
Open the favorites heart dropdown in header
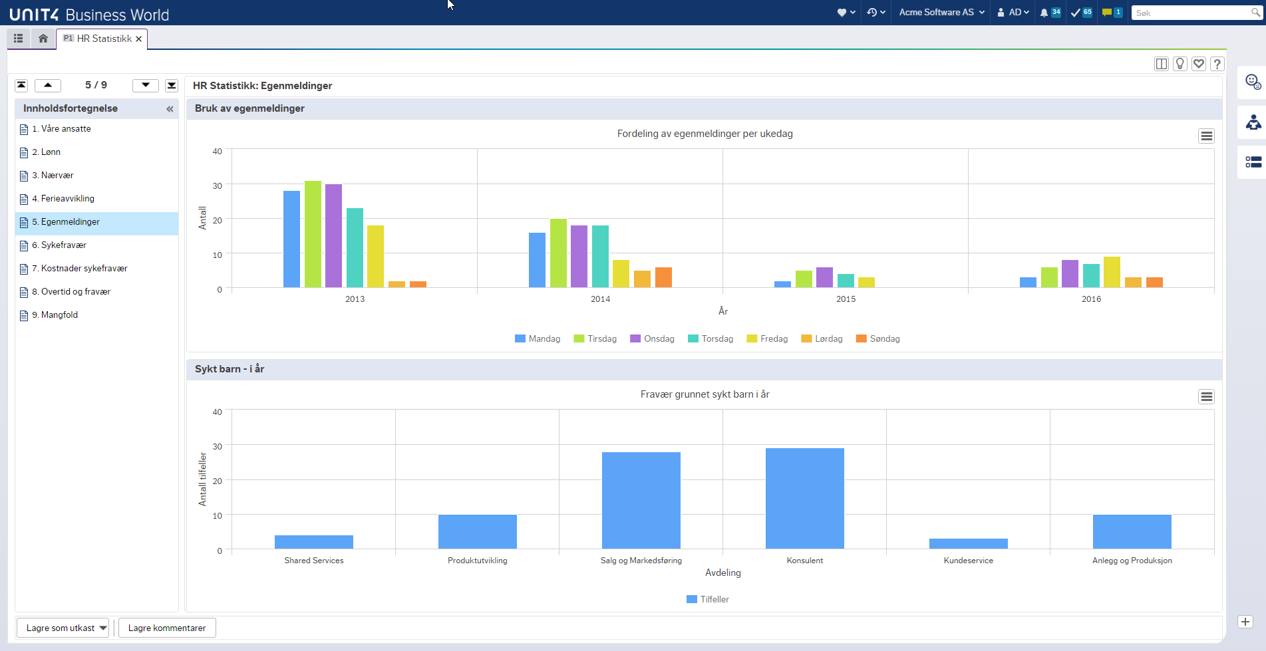tap(846, 12)
